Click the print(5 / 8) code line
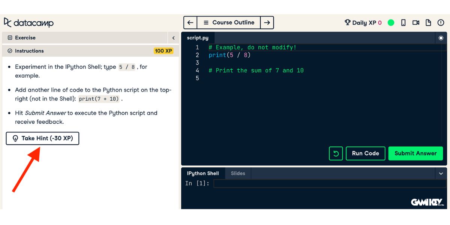 click(x=229, y=55)
